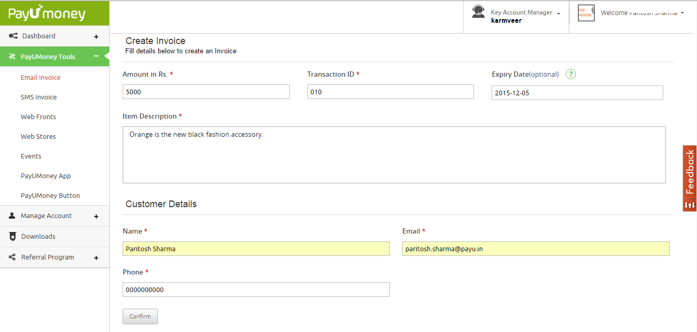697x332 pixels.
Task: Click the Amount in Rs. input field
Action: click(206, 92)
